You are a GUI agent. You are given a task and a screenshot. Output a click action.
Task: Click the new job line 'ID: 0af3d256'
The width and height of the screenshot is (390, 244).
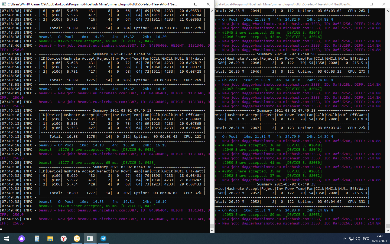298,24
